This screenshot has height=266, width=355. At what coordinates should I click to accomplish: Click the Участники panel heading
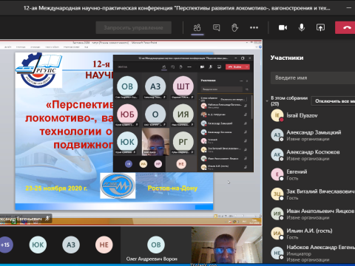[x=287, y=58]
